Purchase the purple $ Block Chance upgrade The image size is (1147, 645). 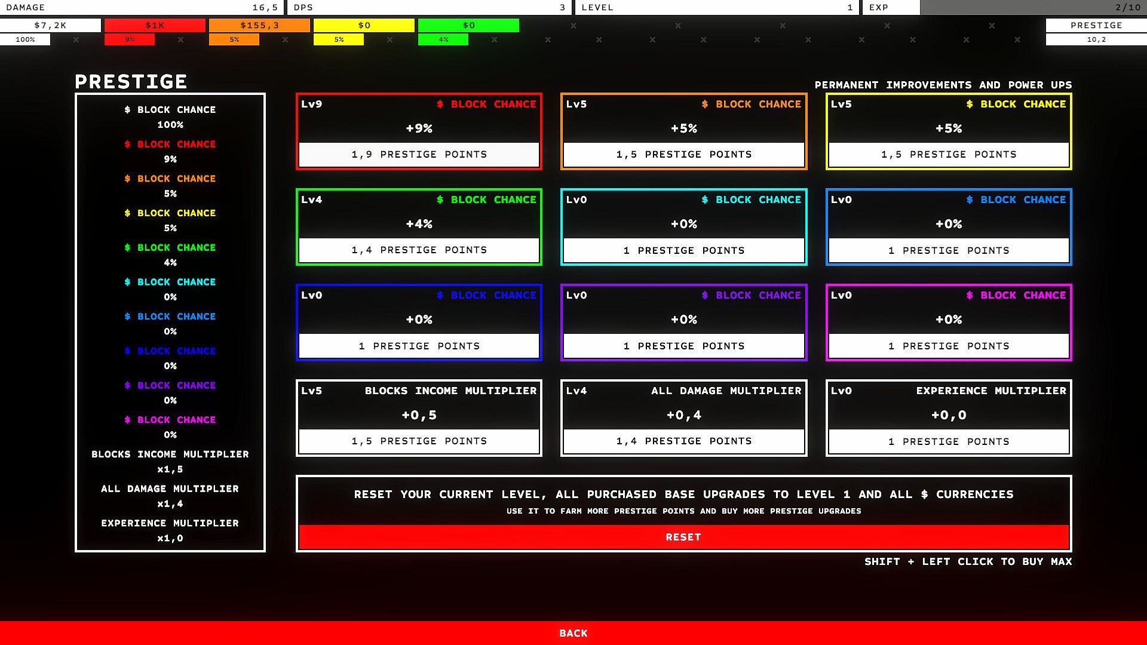pos(683,346)
